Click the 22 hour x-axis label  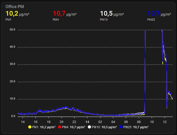tap(74, 122)
